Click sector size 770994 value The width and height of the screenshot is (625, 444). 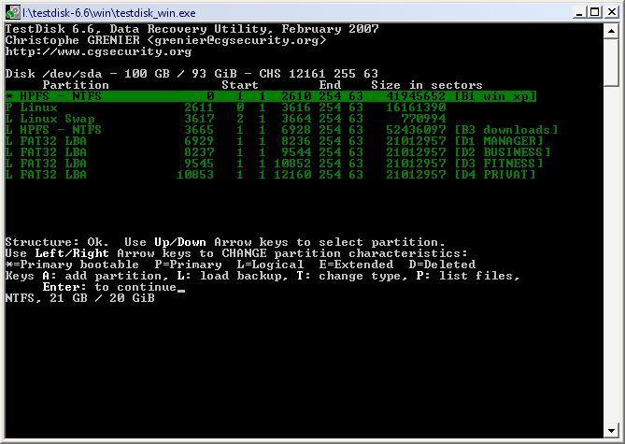[423, 119]
